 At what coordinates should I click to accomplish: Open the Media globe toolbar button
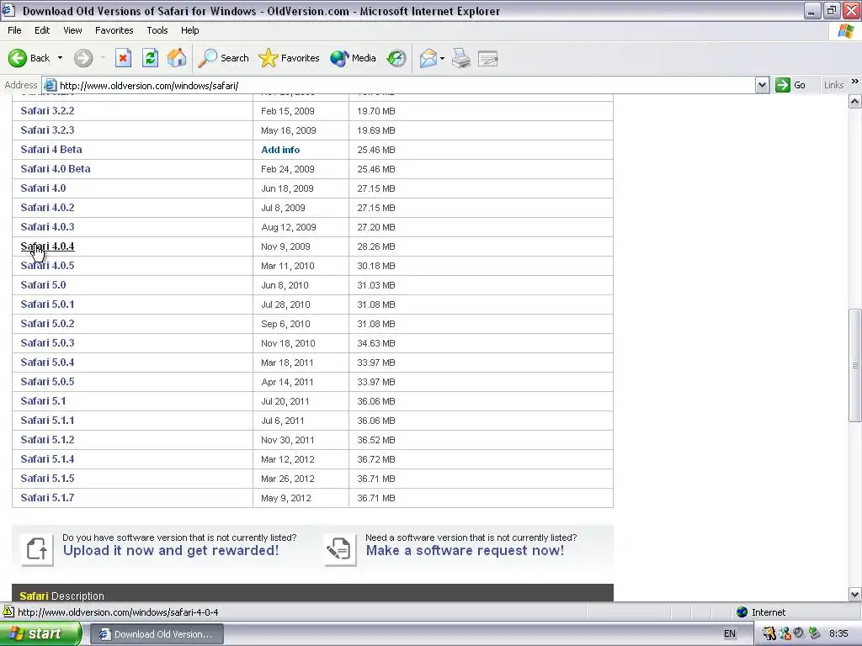pyautogui.click(x=353, y=58)
